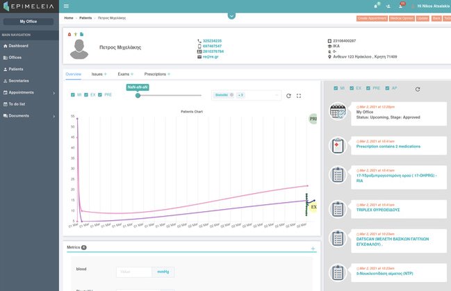Click the prescription clipboard timeline icon
Viewport: 451px width, 291px height.
click(x=338, y=144)
